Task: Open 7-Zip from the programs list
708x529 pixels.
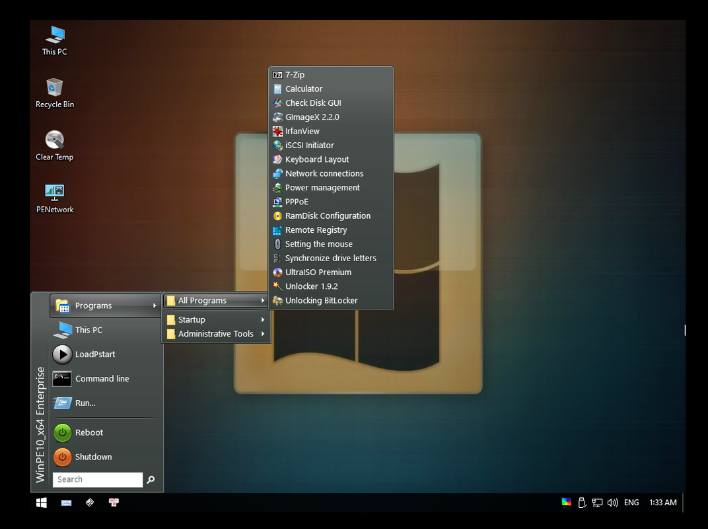Action: click(x=330, y=75)
